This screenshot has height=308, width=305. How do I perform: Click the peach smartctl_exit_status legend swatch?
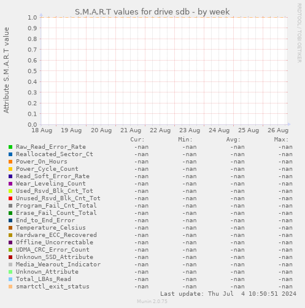(x=10, y=287)
